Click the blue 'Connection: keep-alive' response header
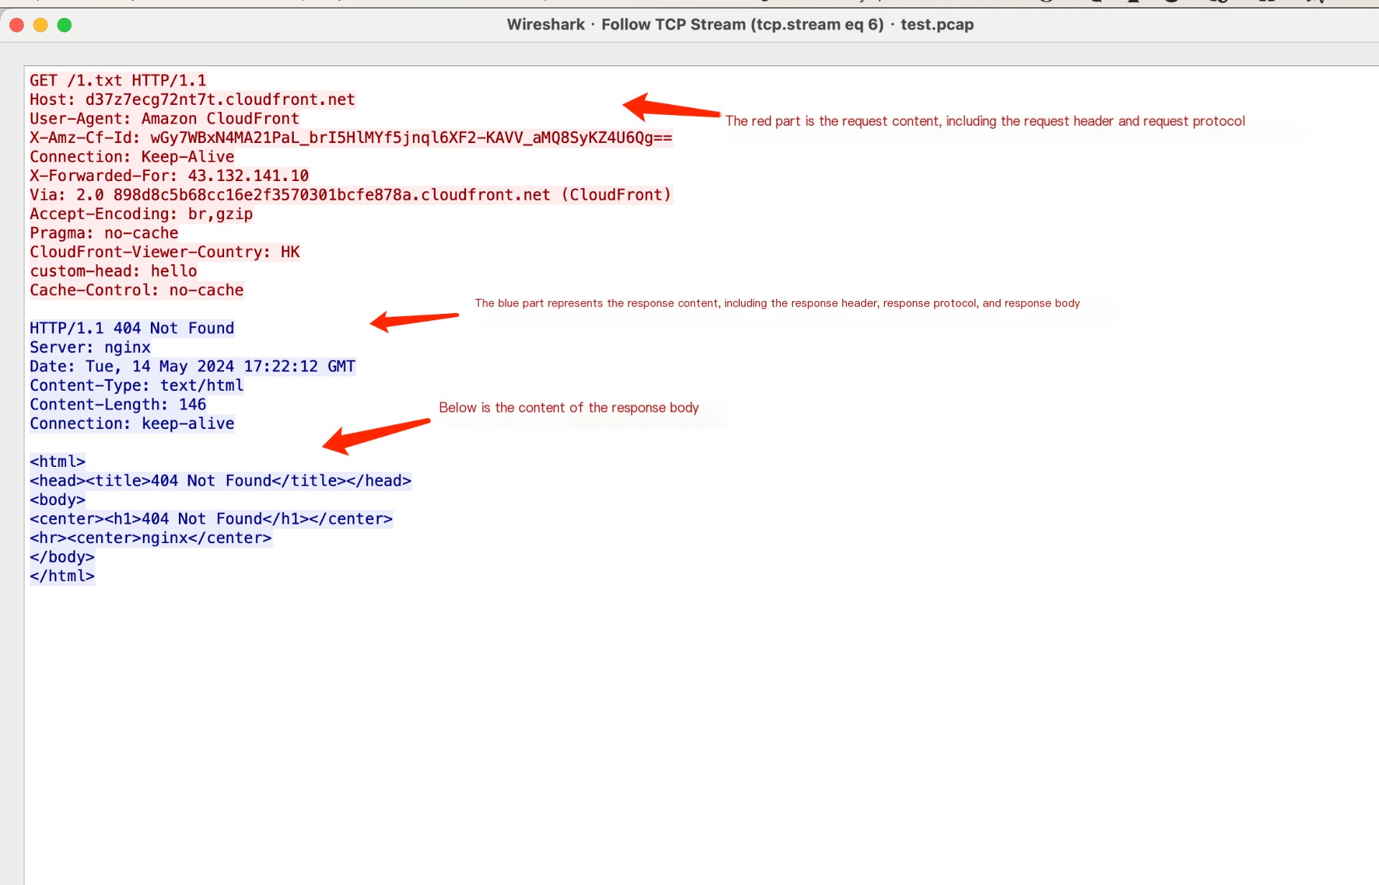The height and width of the screenshot is (885, 1379). (x=132, y=424)
